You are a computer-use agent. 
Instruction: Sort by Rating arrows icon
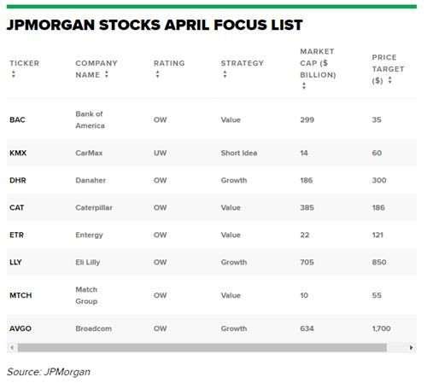pyautogui.click(x=157, y=74)
